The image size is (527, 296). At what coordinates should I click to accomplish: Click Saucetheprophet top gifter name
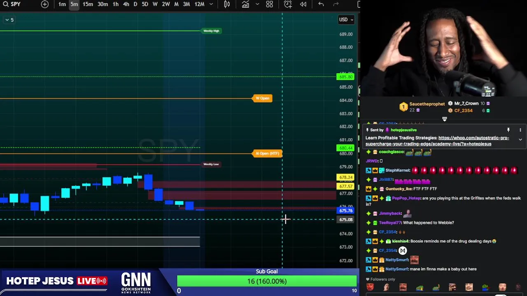tap(427, 104)
